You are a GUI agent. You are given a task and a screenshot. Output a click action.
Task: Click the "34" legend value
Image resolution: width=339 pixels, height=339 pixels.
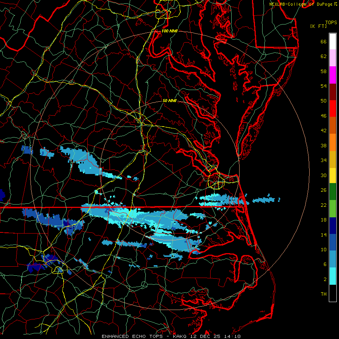[x=324, y=160]
